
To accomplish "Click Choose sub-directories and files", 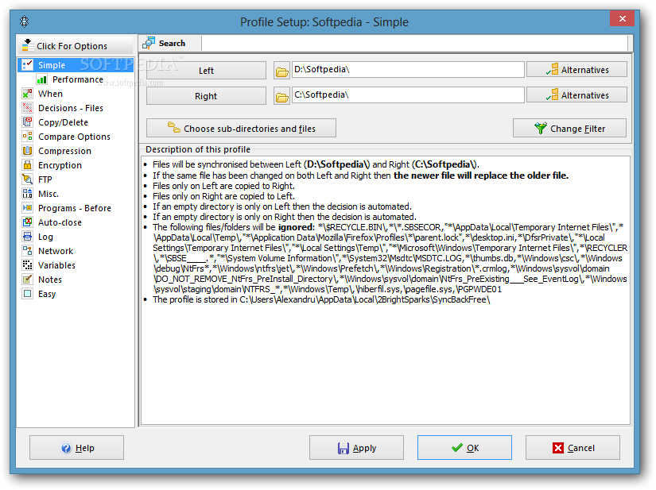I will pos(241,128).
